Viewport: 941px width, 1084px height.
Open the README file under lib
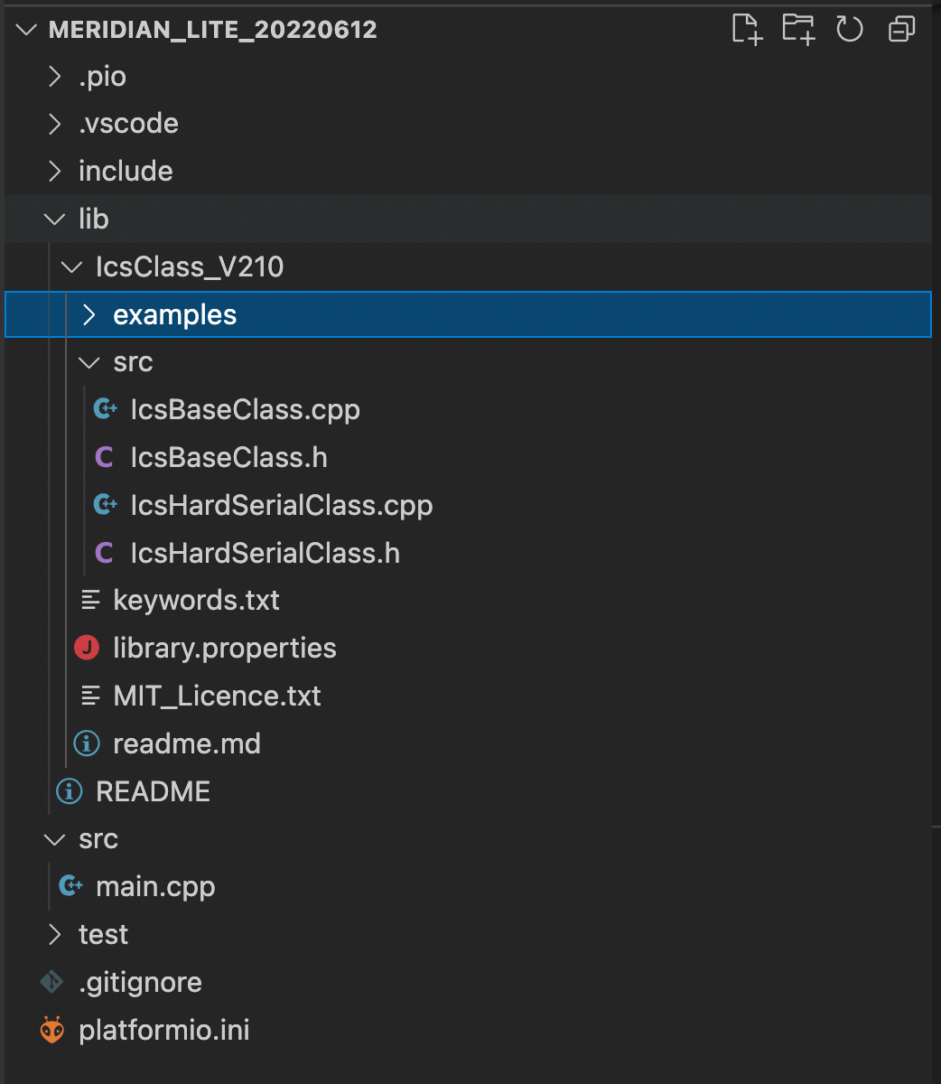pos(153,790)
